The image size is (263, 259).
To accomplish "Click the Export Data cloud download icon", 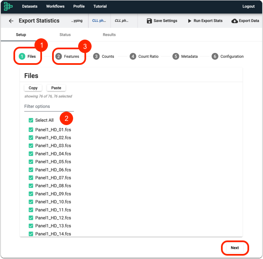I will pyautogui.click(x=234, y=21).
